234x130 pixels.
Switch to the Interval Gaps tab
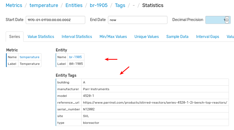click(207, 37)
